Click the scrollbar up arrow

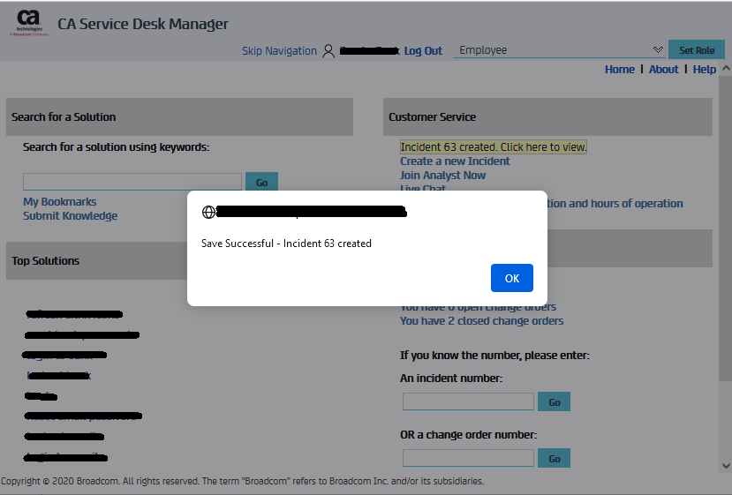[x=726, y=68]
